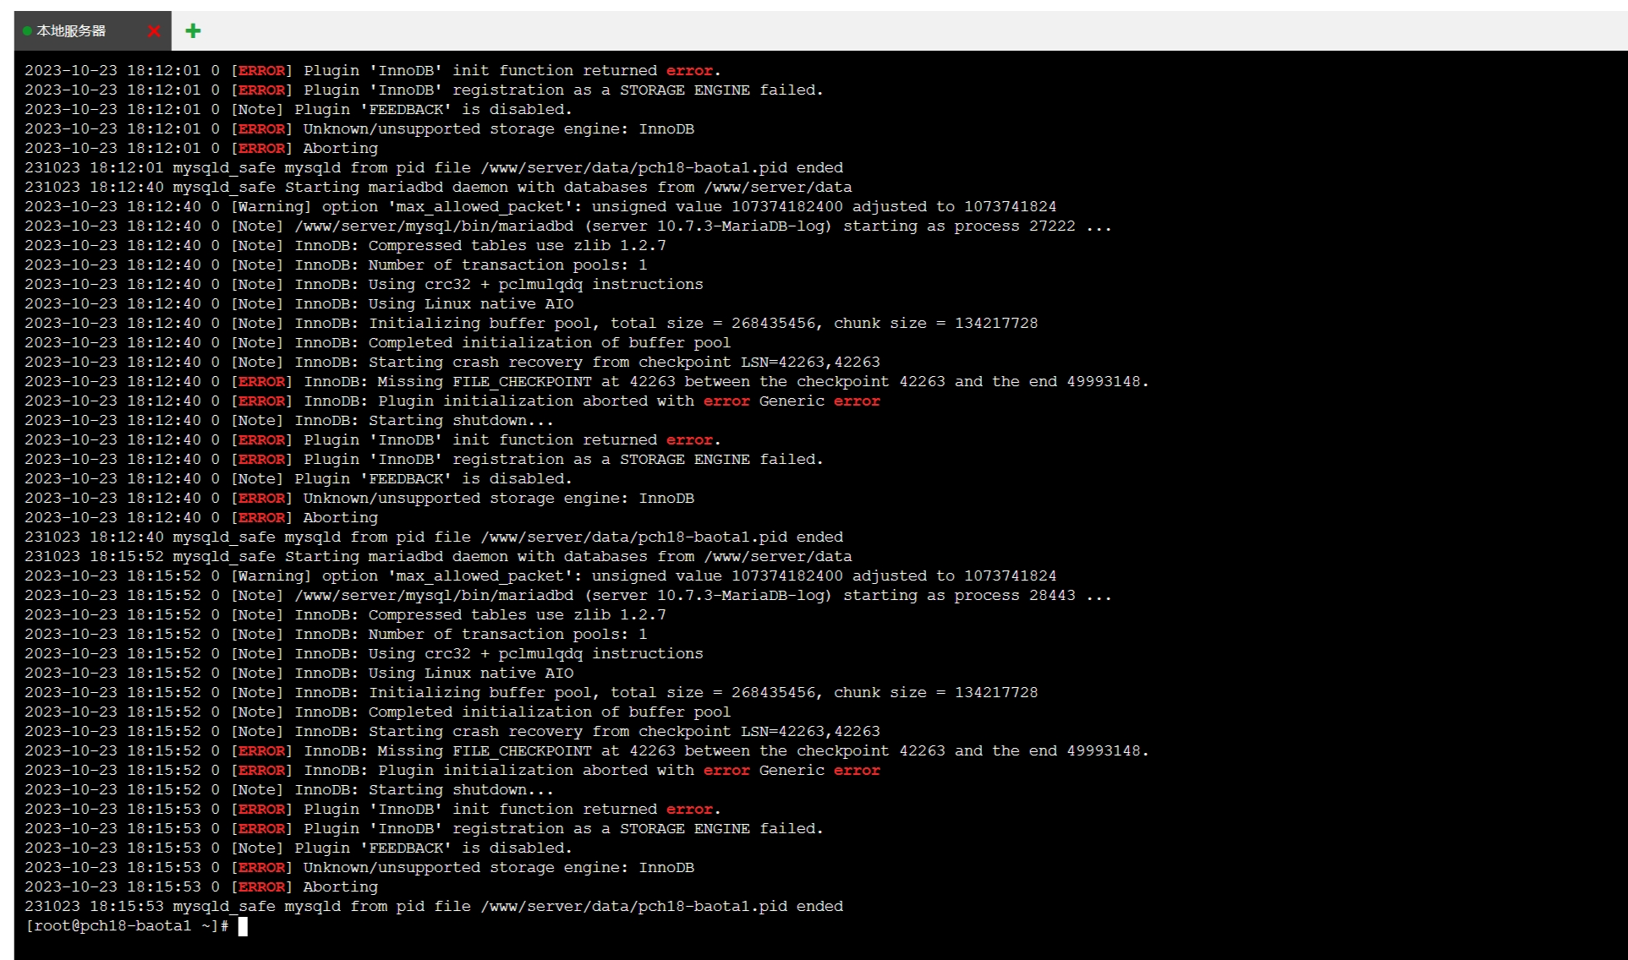Open a new terminal tab with green plus
Screen dimensions: 1628x960
193,31
